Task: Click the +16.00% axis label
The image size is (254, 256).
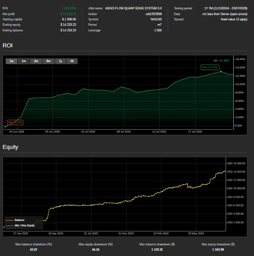Action: [x=240, y=59]
